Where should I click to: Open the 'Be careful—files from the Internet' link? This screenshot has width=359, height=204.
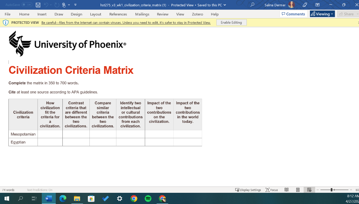[x=126, y=22]
